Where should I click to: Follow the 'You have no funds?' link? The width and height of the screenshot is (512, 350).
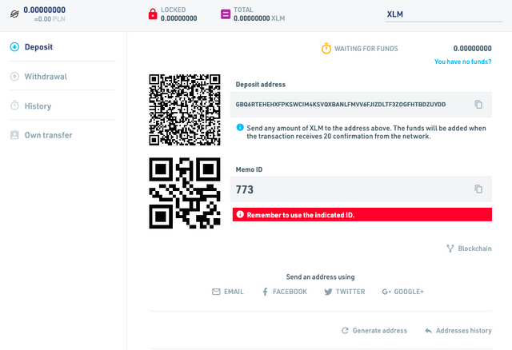tap(462, 62)
